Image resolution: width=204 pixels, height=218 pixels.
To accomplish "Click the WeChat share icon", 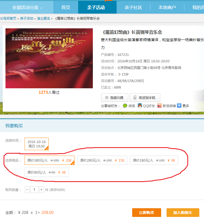I will click(125, 106).
